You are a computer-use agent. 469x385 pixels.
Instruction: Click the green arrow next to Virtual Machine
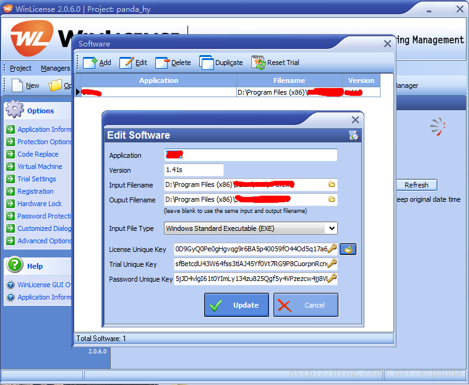click(x=11, y=167)
